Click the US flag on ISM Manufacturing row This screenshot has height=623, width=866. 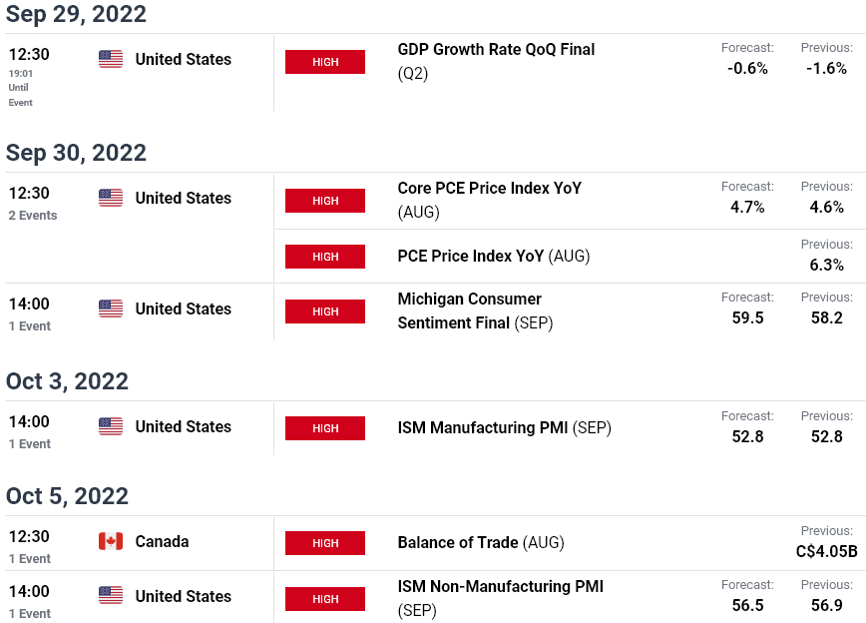coord(111,426)
